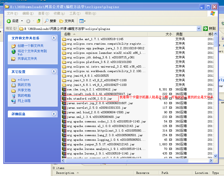Click vertical scrollbar down arrow
Screen dimensions: 224x176
pos(216,156)
